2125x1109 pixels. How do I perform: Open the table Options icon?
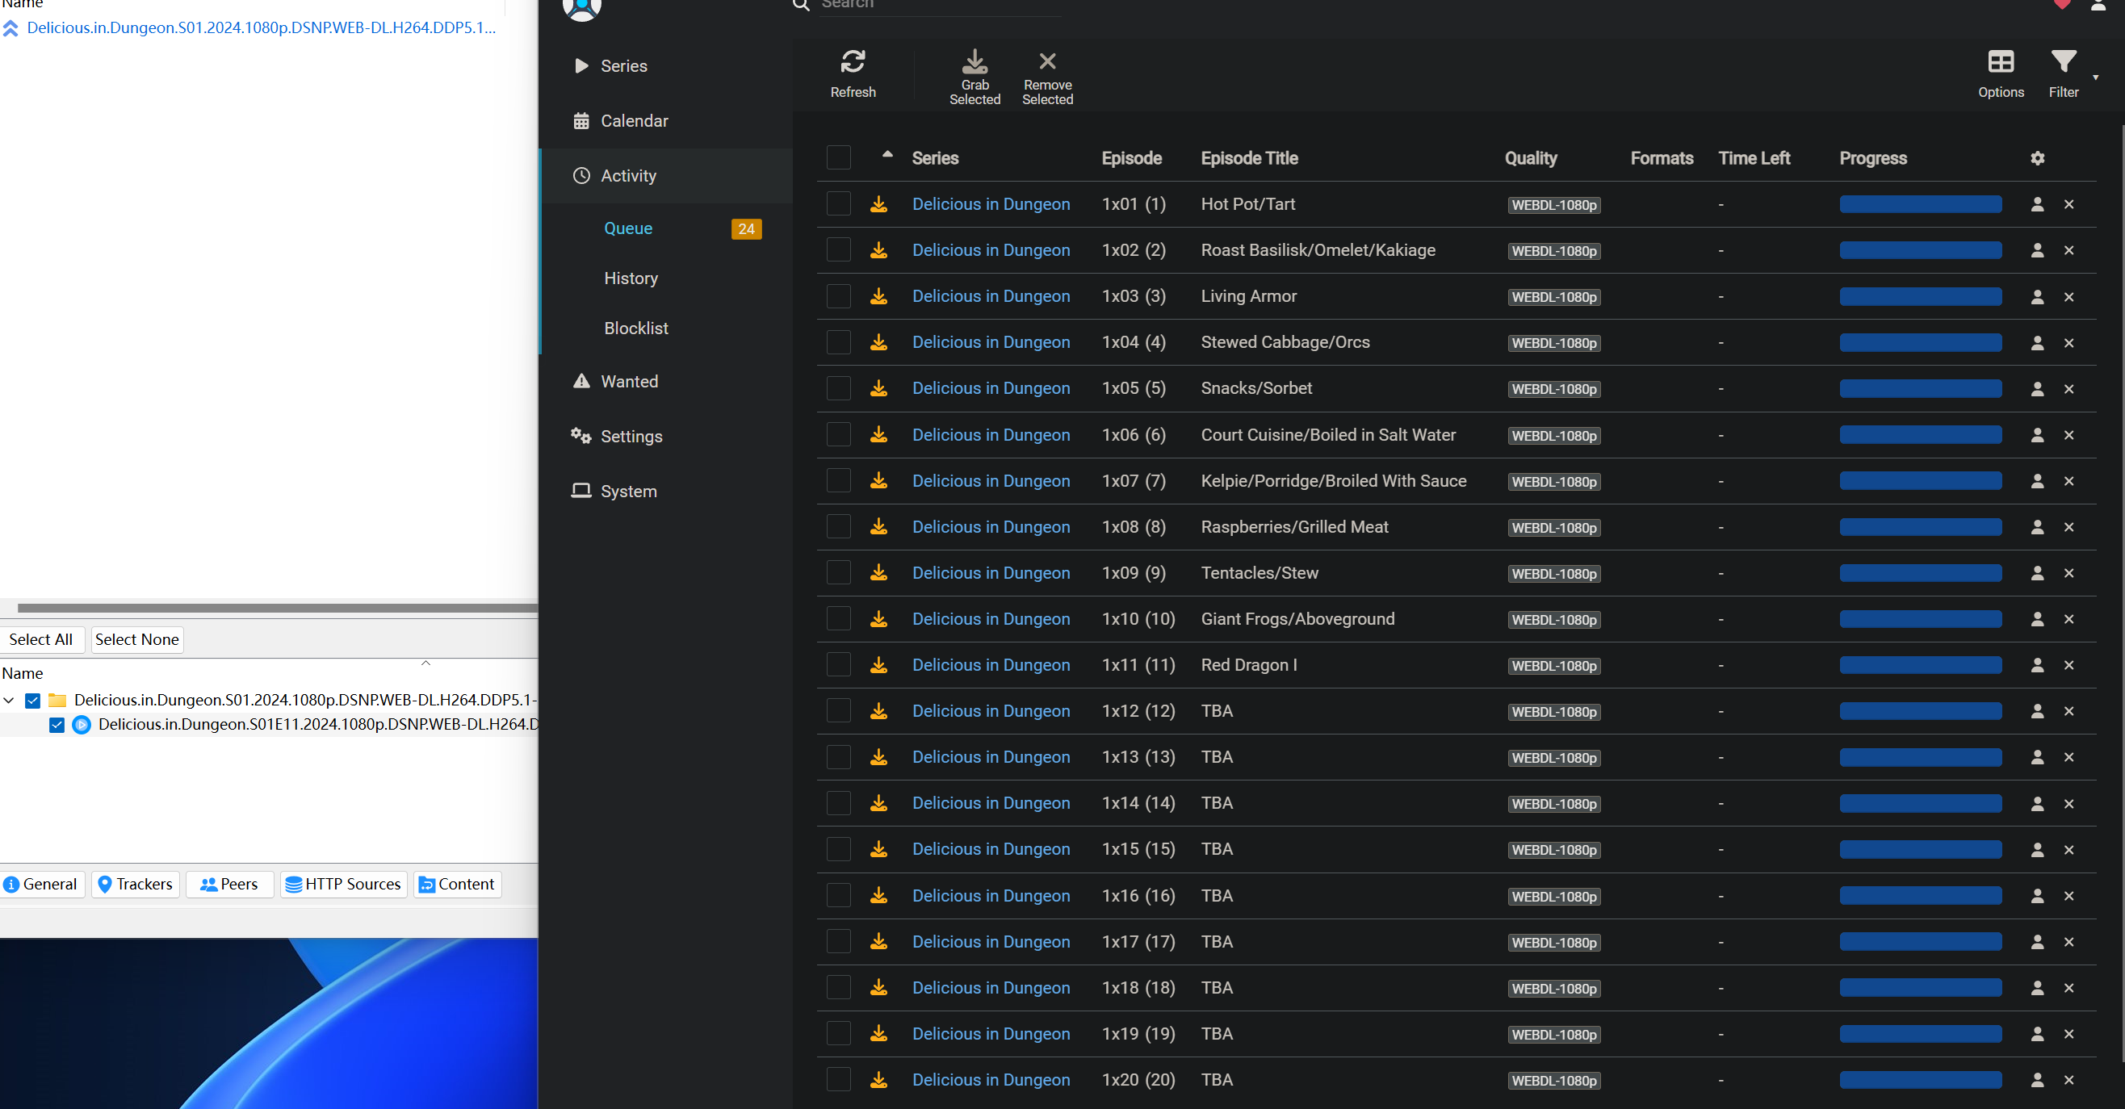click(x=2000, y=63)
